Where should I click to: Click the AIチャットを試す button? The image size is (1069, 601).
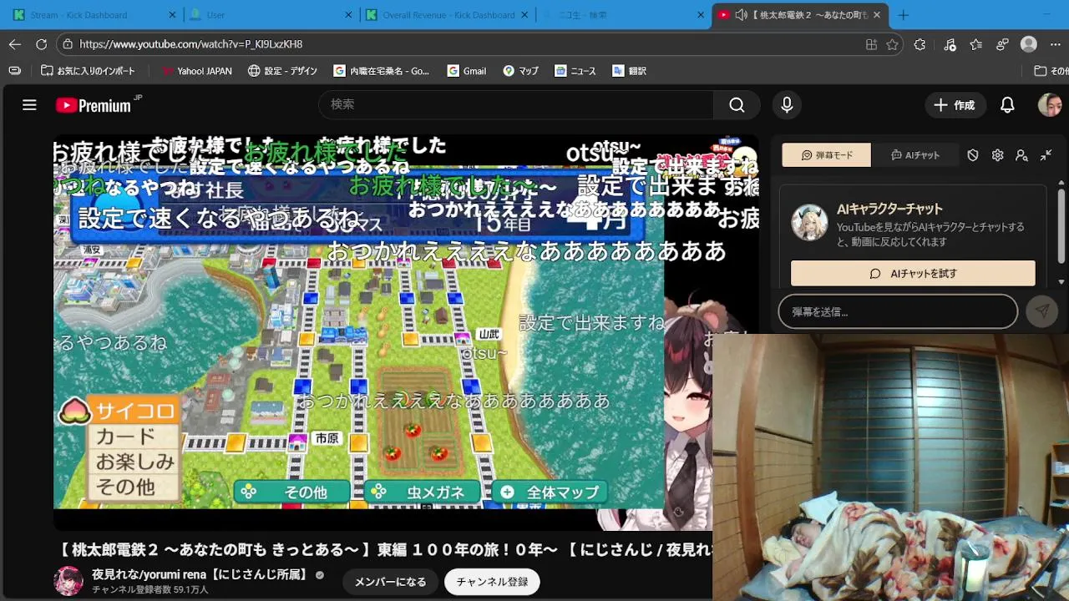913,273
